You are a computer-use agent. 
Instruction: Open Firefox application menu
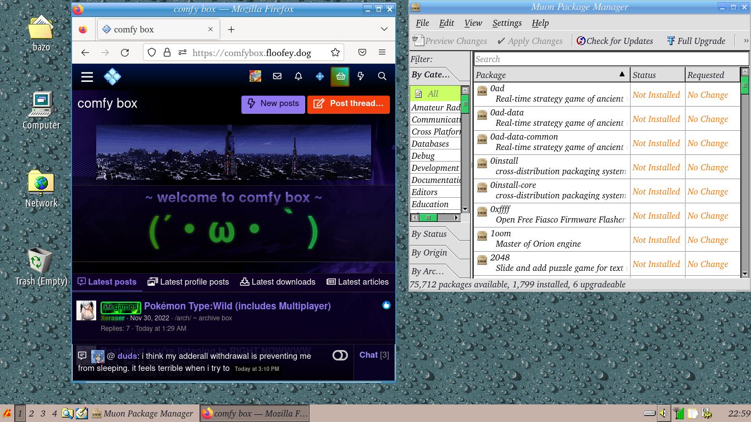pyautogui.click(x=382, y=53)
